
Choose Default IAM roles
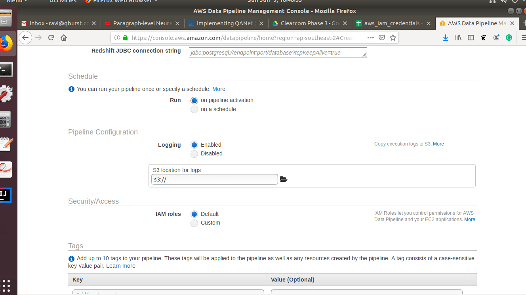tap(194, 214)
